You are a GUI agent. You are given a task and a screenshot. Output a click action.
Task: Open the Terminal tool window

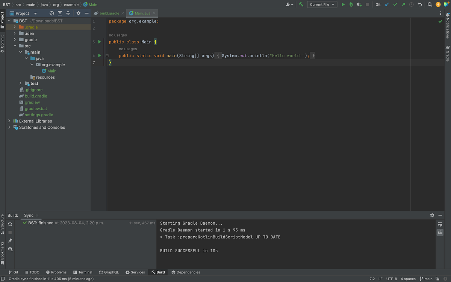coord(83,272)
